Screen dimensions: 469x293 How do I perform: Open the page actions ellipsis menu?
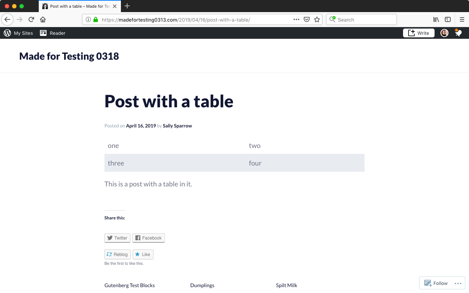pyautogui.click(x=296, y=19)
